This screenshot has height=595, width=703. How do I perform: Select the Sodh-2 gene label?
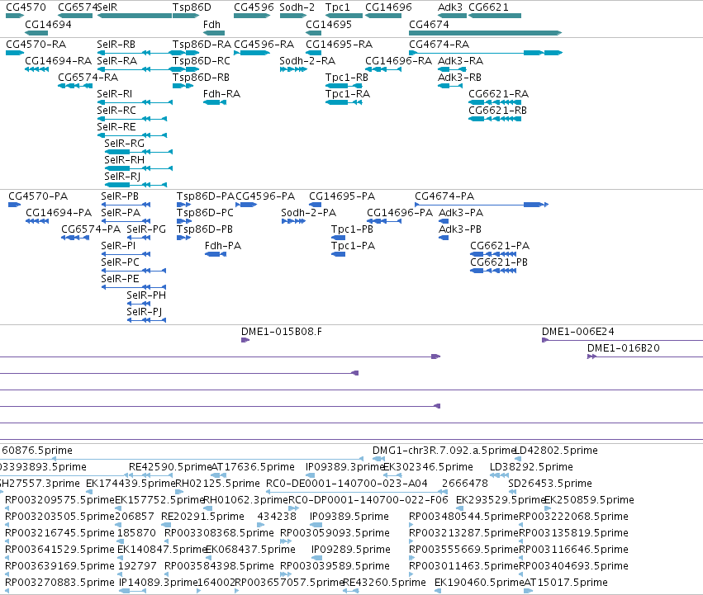click(x=297, y=7)
